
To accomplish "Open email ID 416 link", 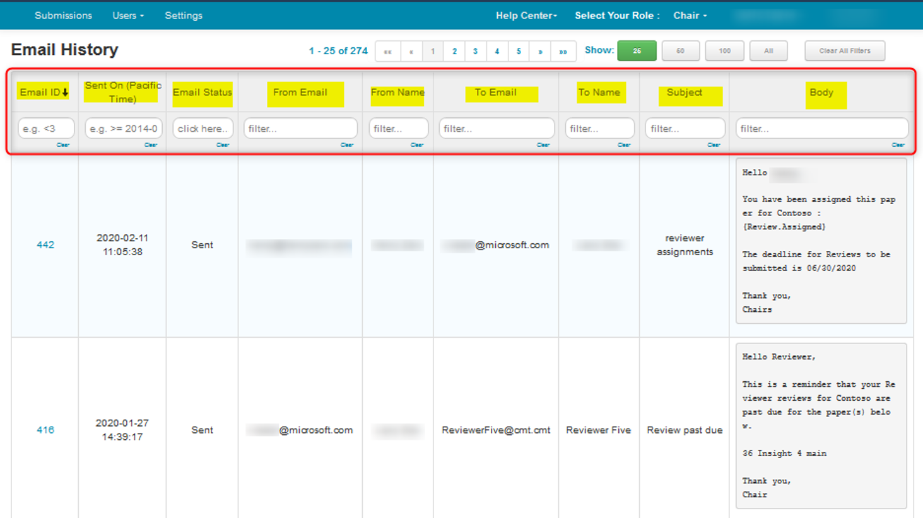I will pos(45,430).
